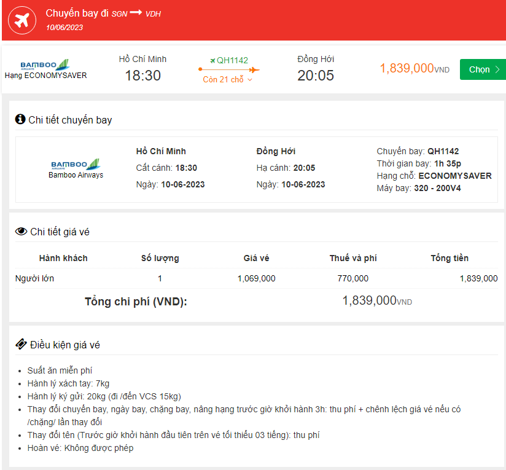
Task: Click the small green plane icon near QH1142
Action: tap(212, 60)
